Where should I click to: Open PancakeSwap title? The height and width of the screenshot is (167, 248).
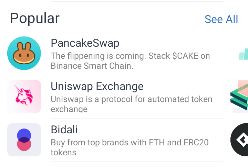(x=85, y=43)
